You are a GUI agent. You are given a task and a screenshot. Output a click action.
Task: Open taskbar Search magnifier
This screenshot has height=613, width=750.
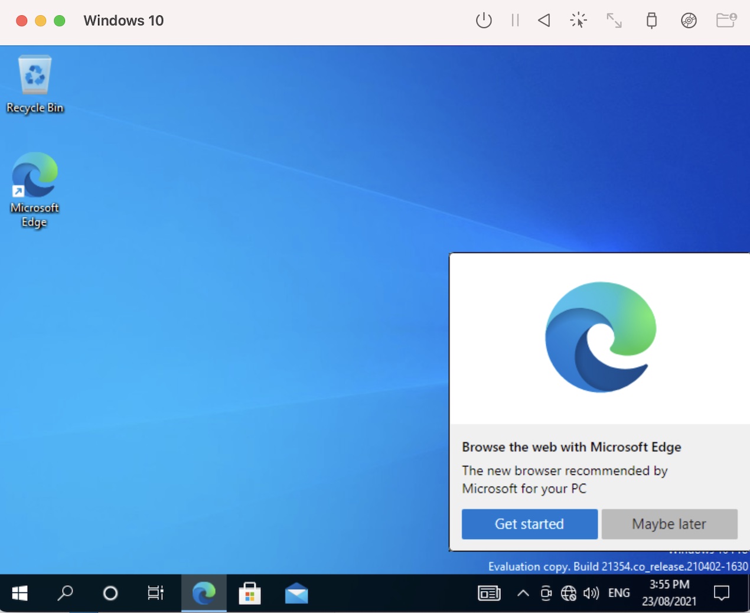65,593
